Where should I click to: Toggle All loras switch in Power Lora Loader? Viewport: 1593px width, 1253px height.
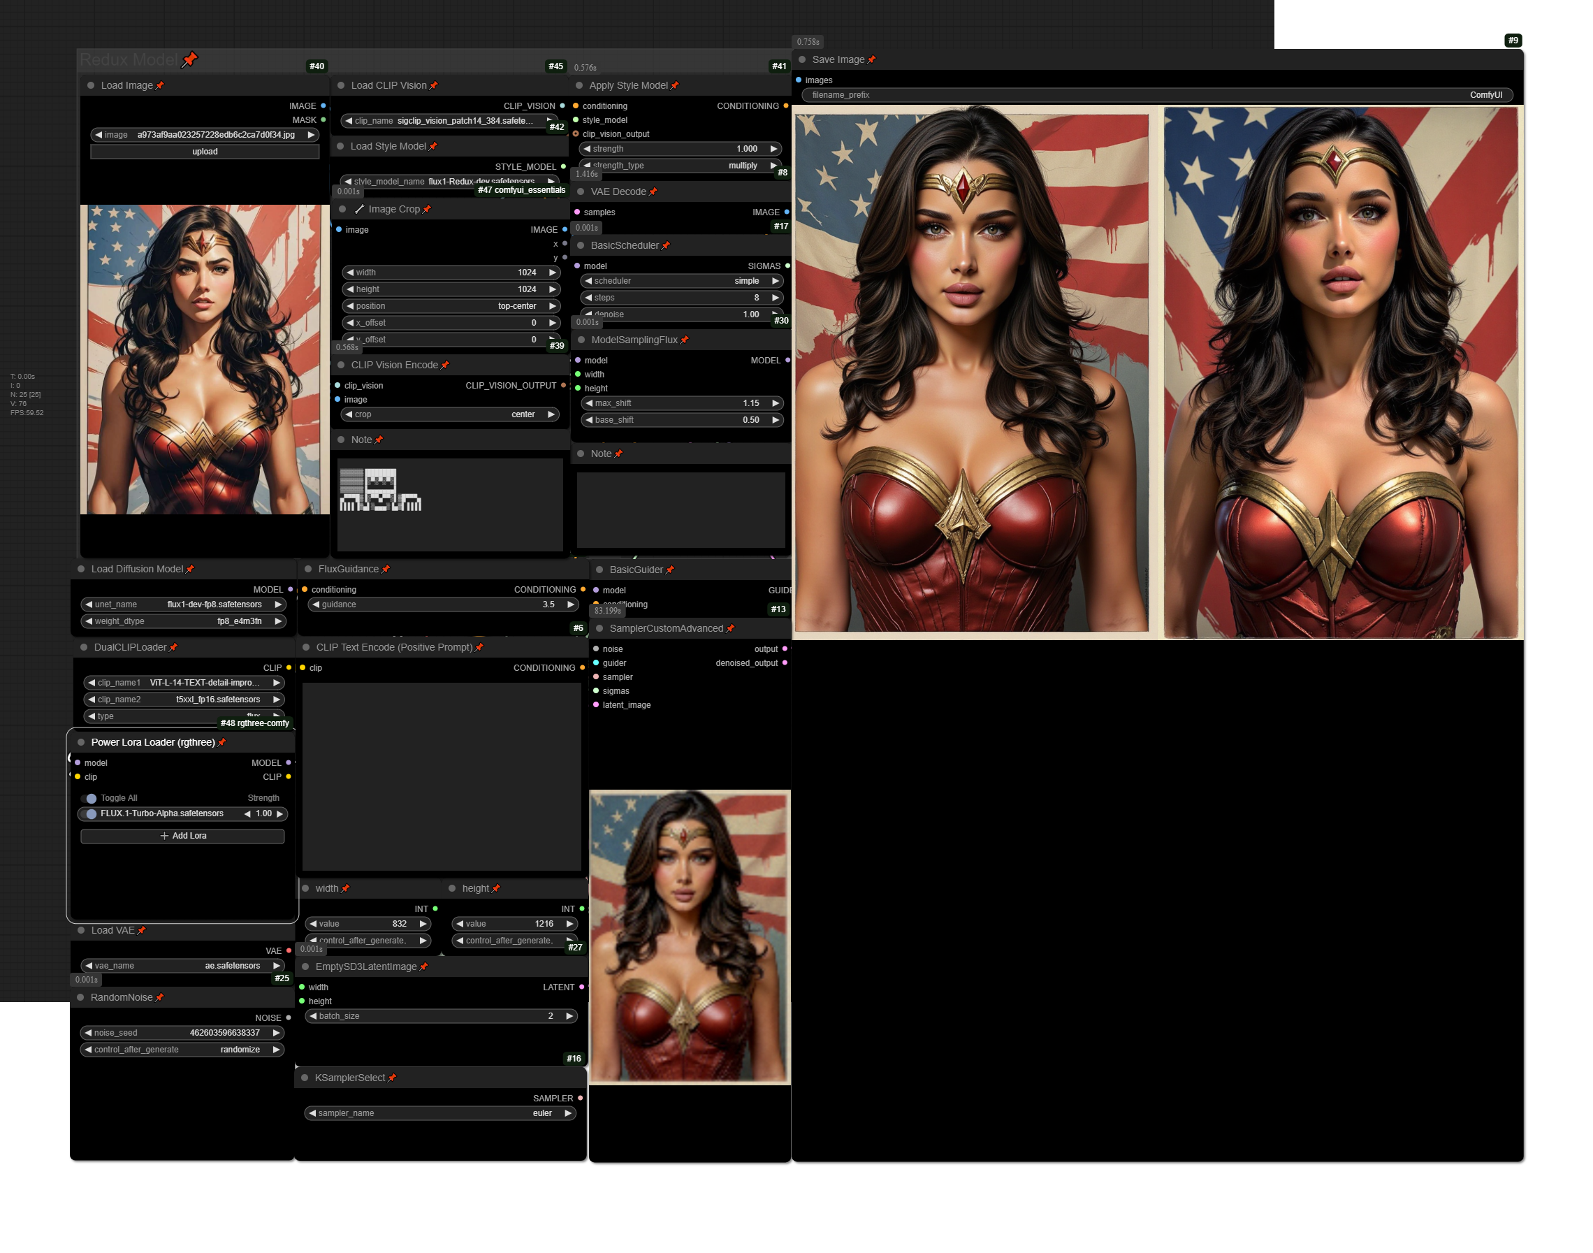pyautogui.click(x=89, y=798)
